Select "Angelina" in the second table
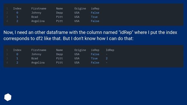Viewport: 187px width, 105px height. (x=38, y=63)
